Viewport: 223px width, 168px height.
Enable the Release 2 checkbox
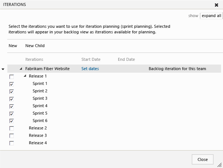[x=12, y=128]
